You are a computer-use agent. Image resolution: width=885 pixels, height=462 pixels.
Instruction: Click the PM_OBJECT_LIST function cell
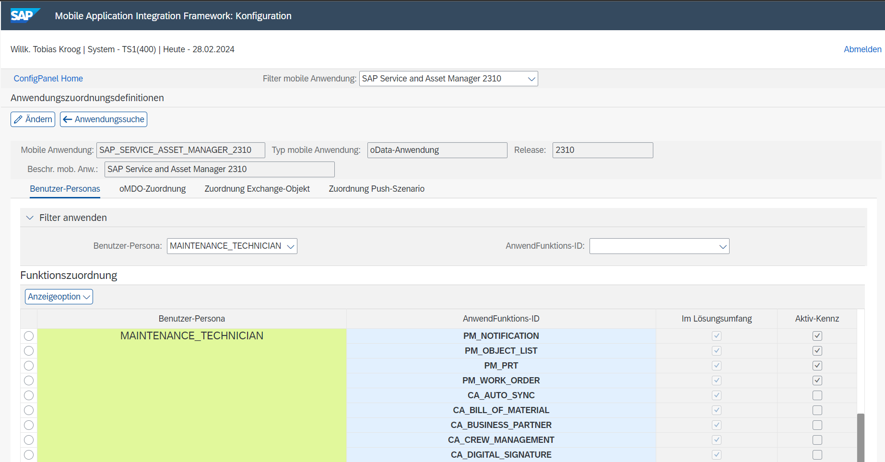click(x=501, y=351)
